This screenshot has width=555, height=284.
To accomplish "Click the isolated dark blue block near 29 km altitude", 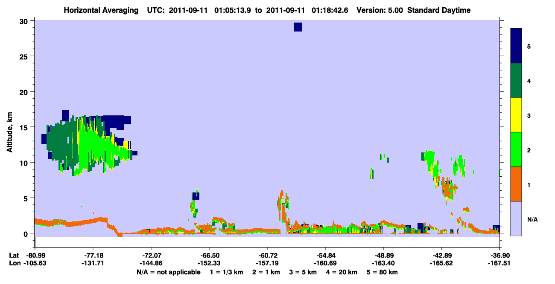I will 298,27.
